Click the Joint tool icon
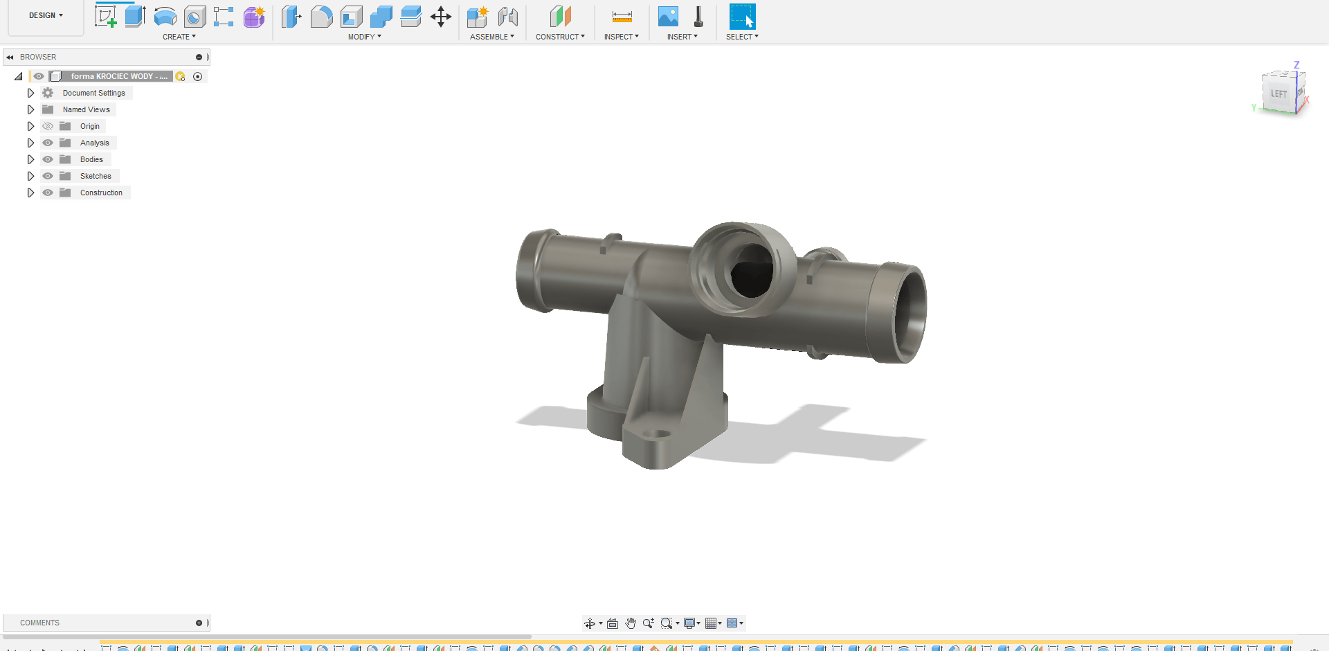The image size is (1329, 651). (x=508, y=17)
